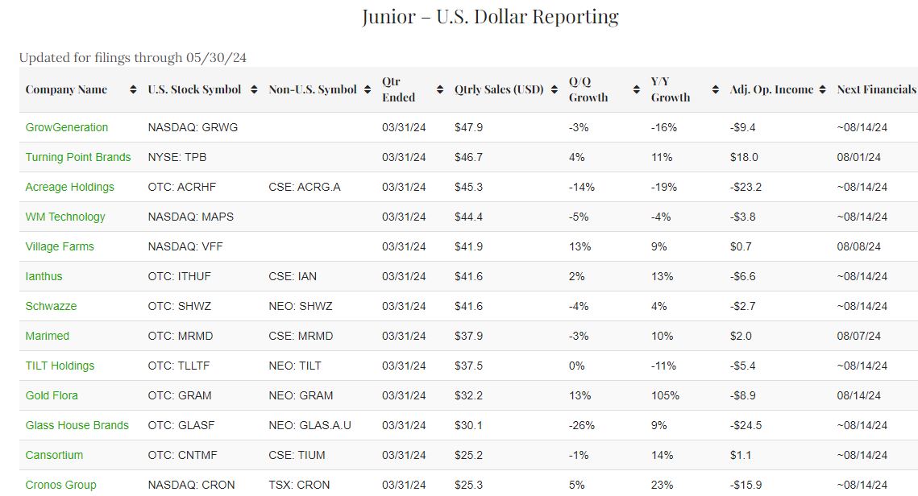Click Qtr Ended sort arrows

(x=440, y=90)
